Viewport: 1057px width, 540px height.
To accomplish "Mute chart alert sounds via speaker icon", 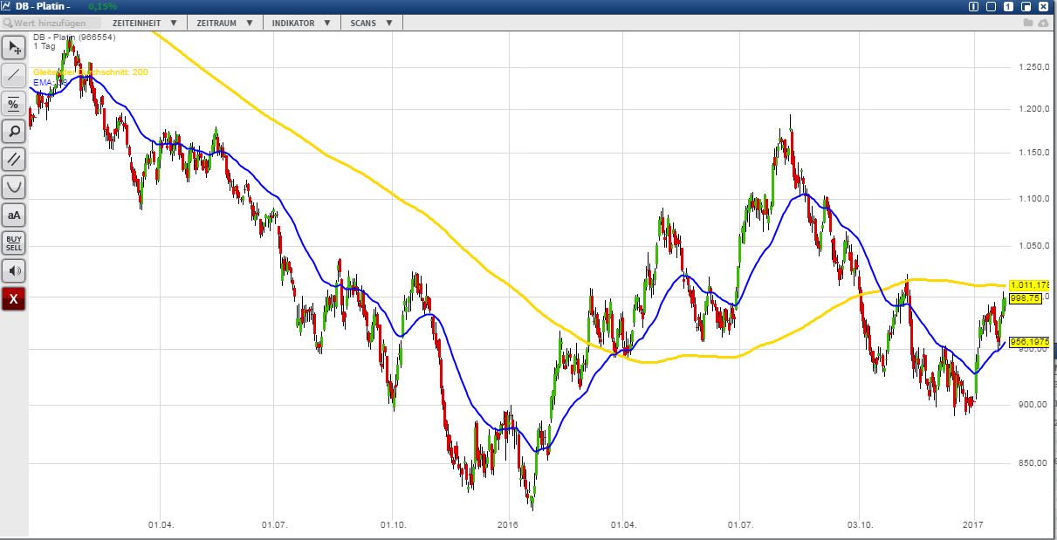I will [x=13, y=270].
